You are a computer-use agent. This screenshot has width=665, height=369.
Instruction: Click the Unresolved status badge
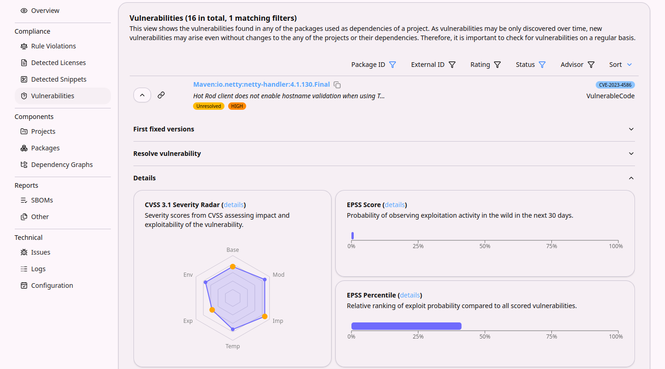tap(209, 106)
